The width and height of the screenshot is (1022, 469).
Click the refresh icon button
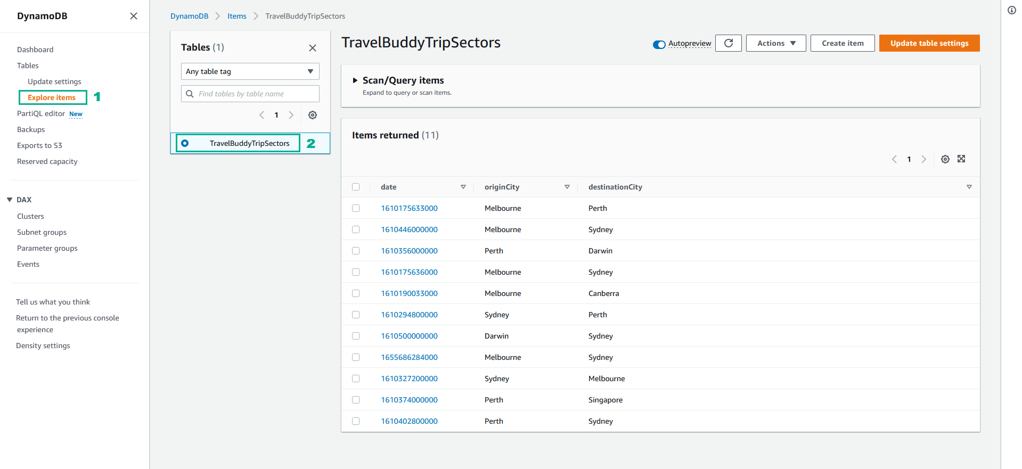click(729, 43)
